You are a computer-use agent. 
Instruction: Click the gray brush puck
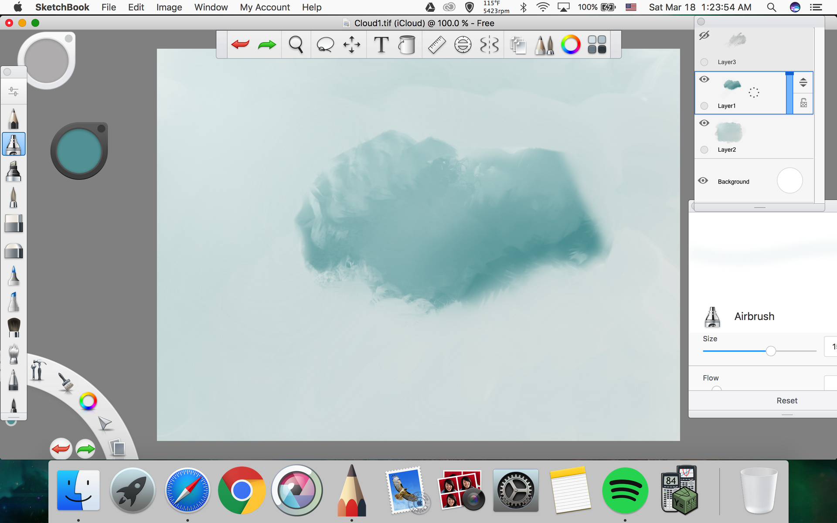click(46, 61)
